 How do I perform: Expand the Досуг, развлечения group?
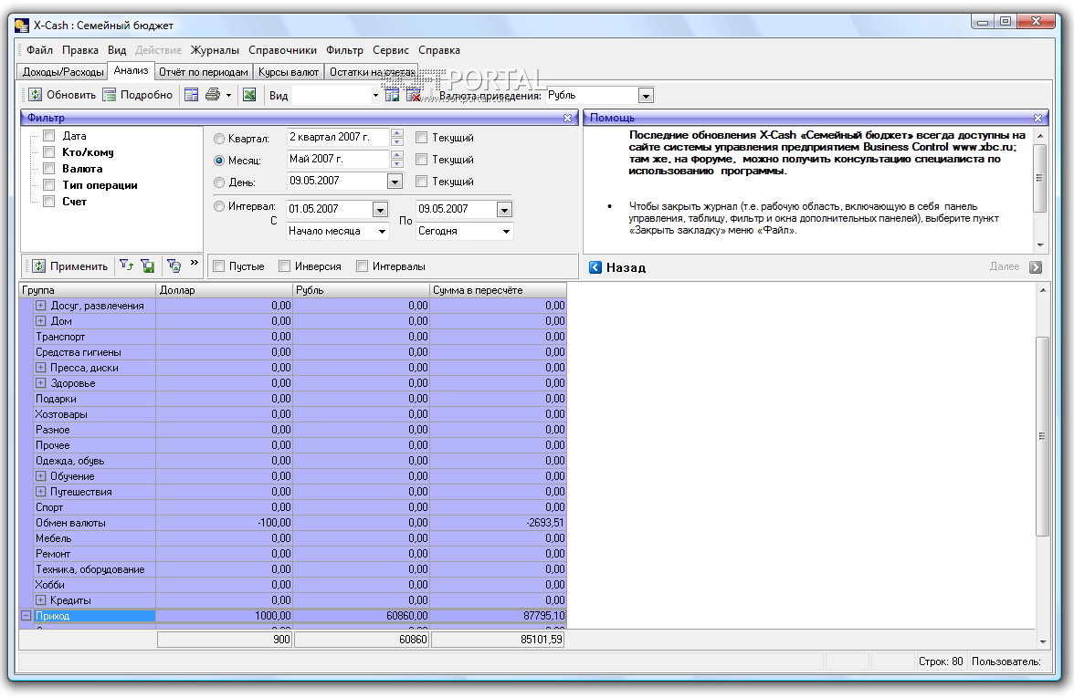[41, 306]
